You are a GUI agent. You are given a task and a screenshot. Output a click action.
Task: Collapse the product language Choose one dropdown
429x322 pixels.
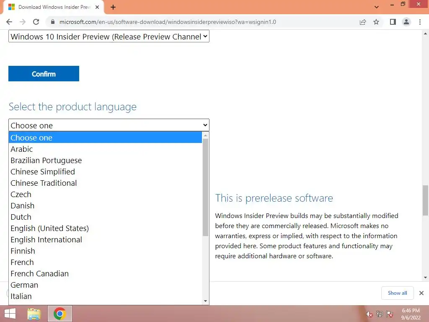coord(109,125)
